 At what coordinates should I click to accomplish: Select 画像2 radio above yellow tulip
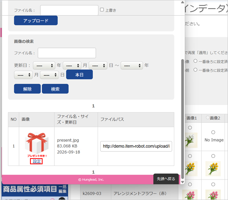[x=213, y=156]
